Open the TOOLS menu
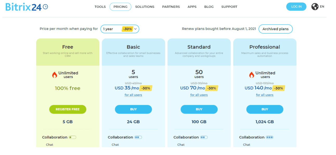 coord(100,7)
